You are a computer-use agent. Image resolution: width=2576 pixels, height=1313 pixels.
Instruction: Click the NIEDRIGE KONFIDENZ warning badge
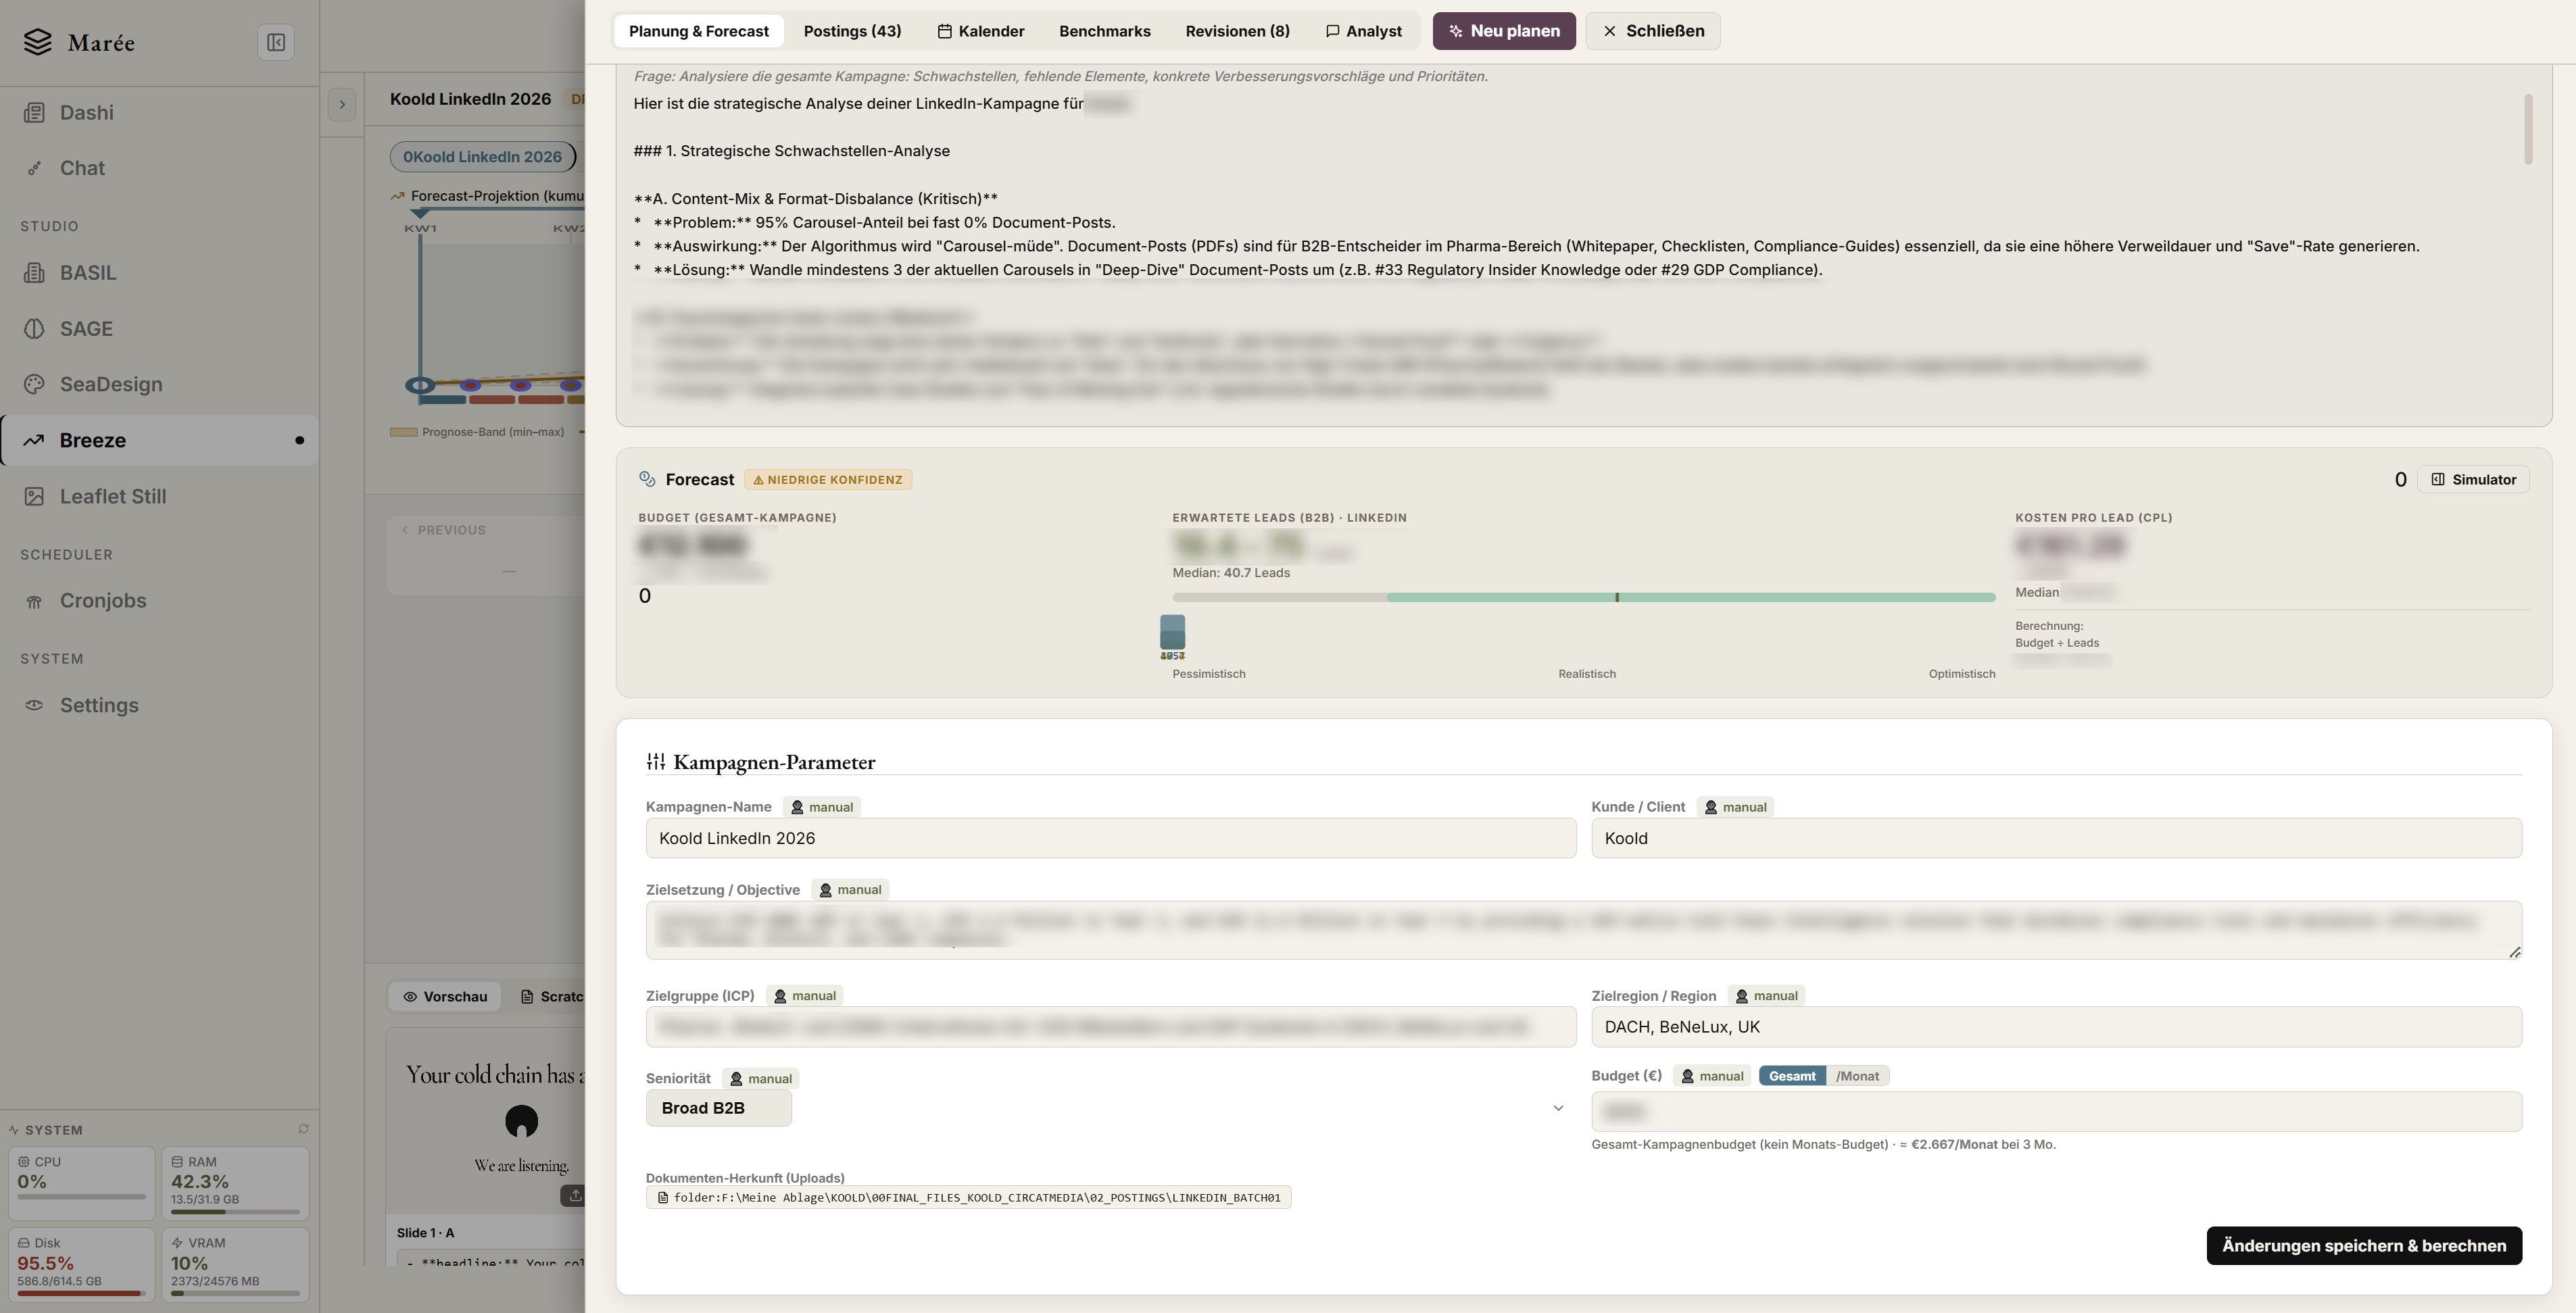(828, 480)
